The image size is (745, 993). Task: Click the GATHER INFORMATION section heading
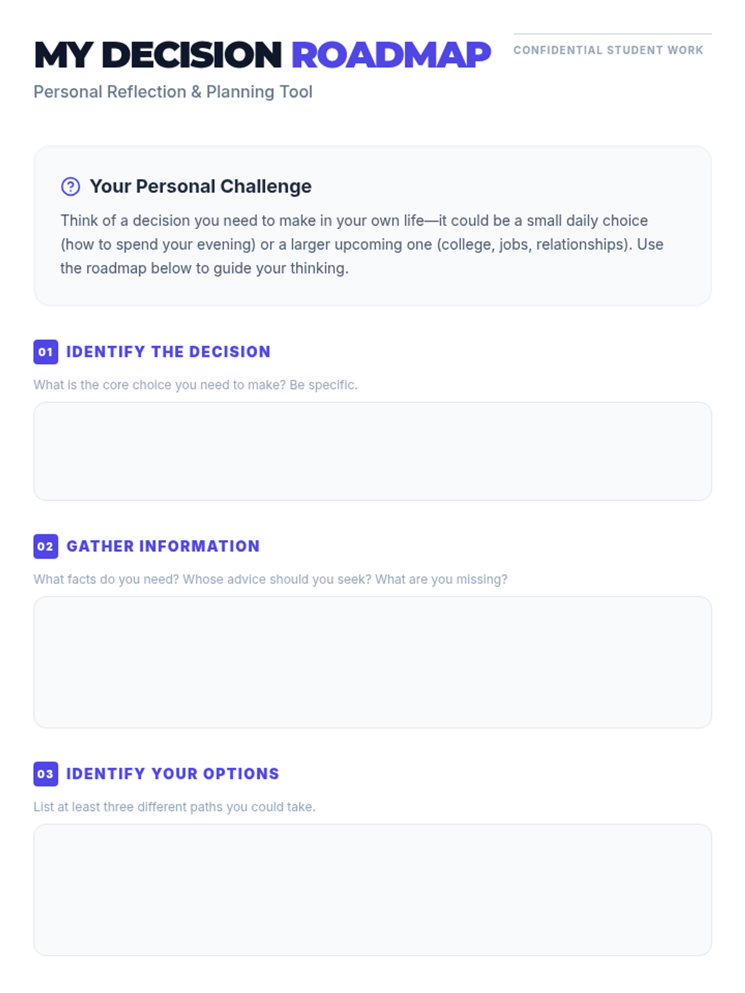pyautogui.click(x=163, y=546)
